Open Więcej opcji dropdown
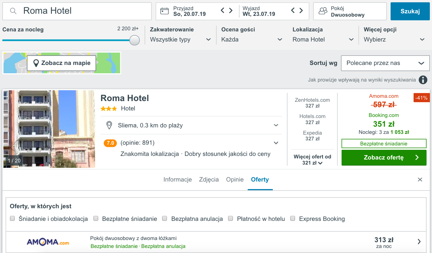The image size is (432, 253). [394, 39]
